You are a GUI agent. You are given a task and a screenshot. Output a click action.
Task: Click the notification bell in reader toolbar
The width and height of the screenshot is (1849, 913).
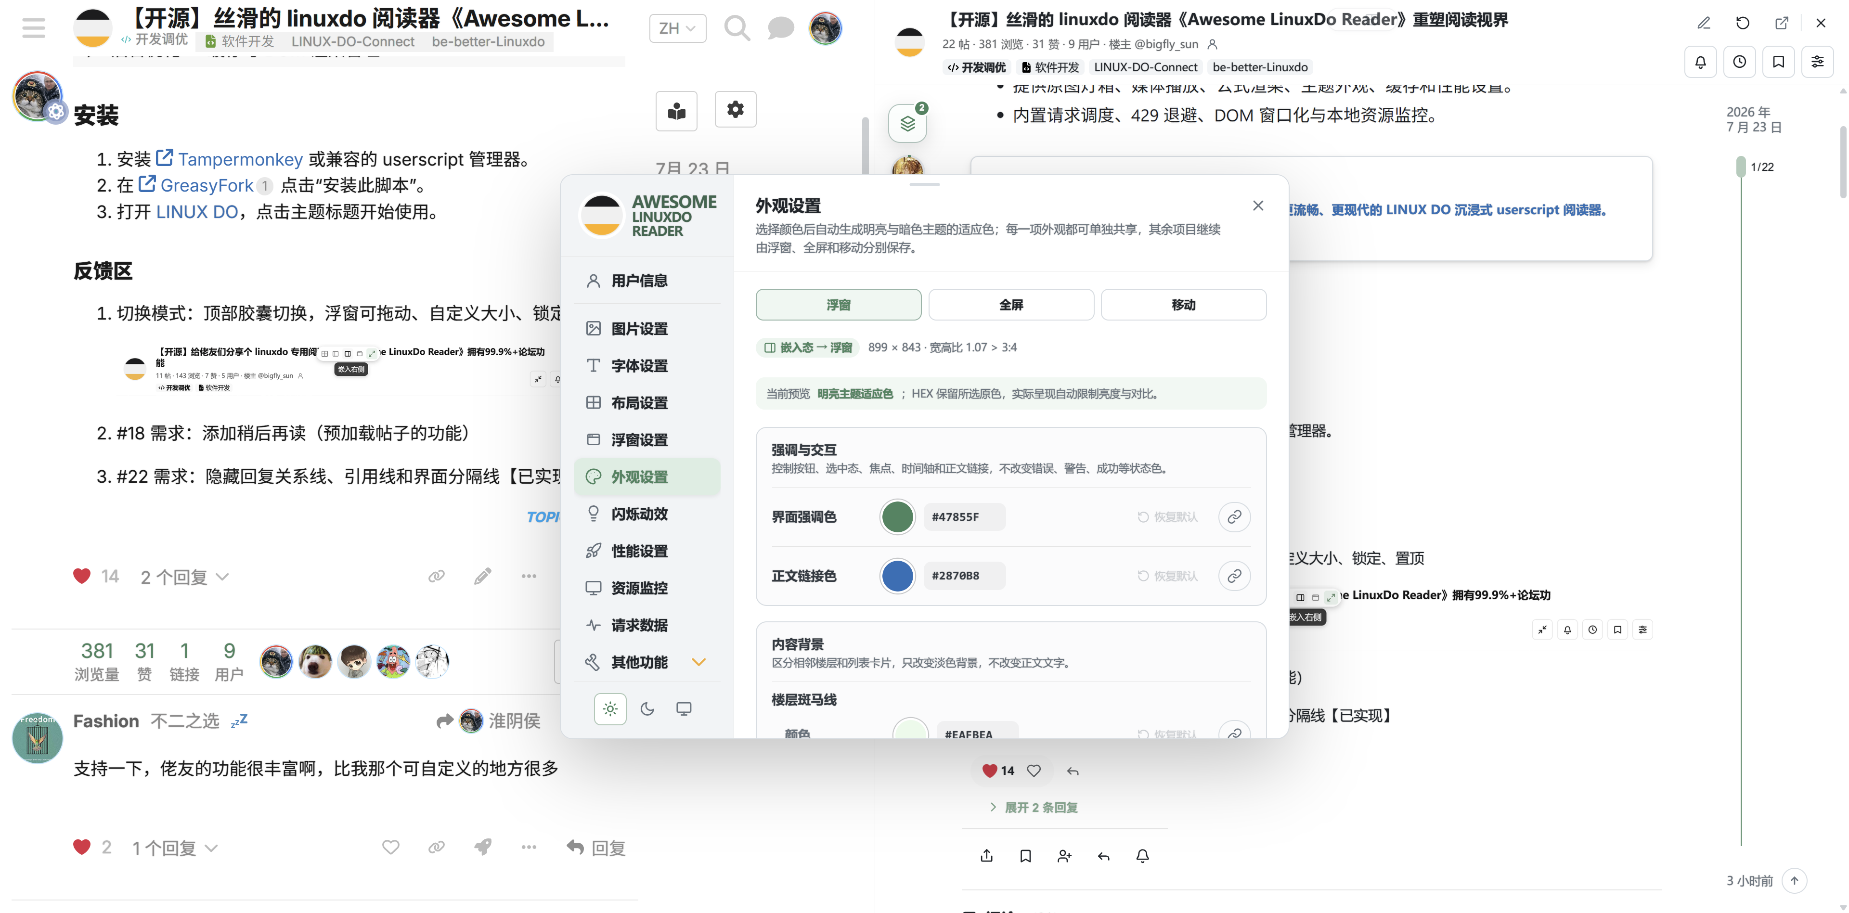(x=1700, y=62)
